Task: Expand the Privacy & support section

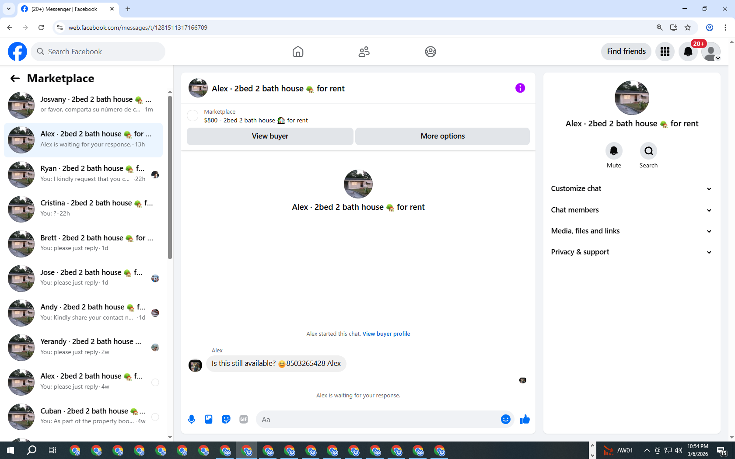Action: pyautogui.click(x=632, y=252)
